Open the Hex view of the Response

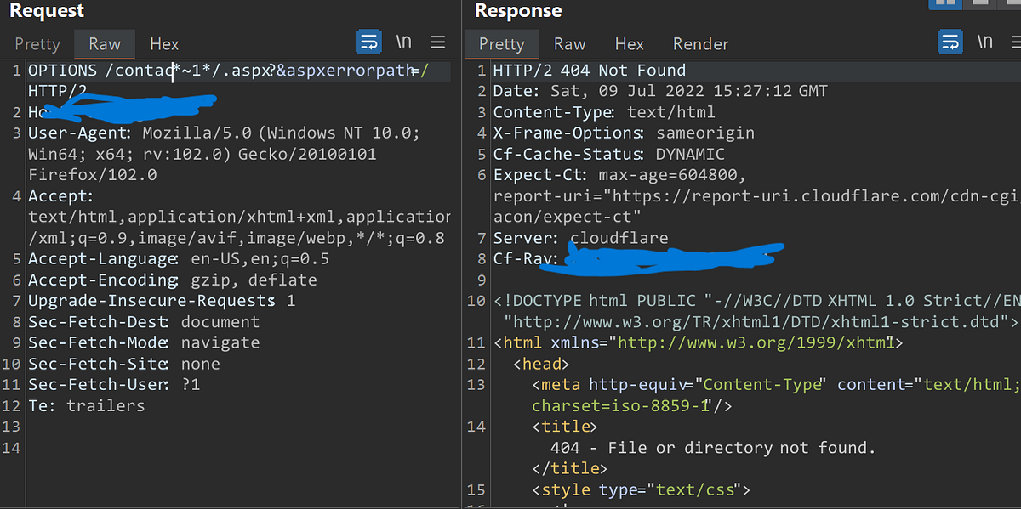629,44
